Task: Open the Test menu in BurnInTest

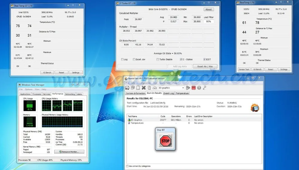Action: tap(155, 83)
